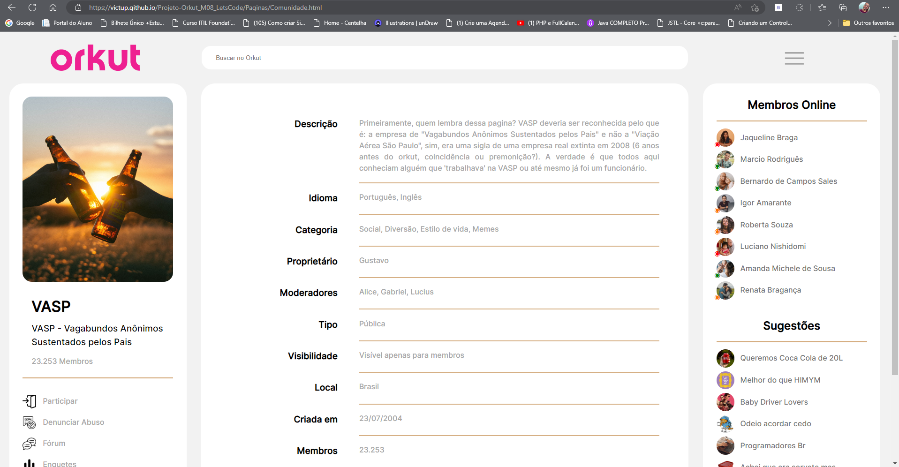Screen dimensions: 899x467
Task: Open the browser settings menu
Action: [886, 8]
